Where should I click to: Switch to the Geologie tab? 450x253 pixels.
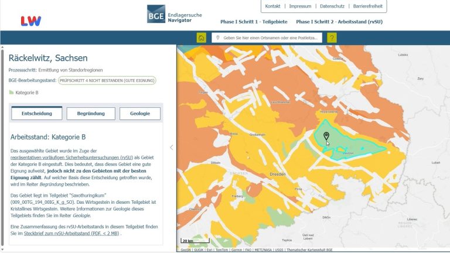[140, 113]
